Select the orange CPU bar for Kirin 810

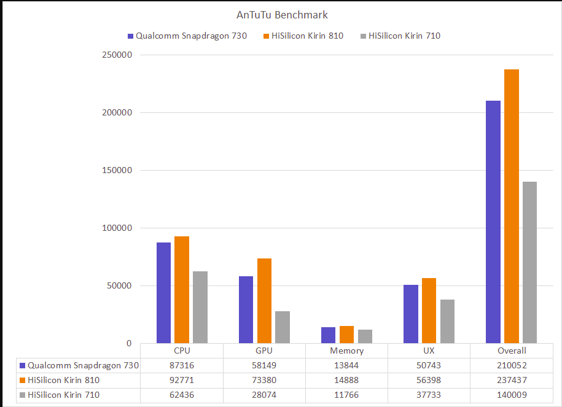click(182, 290)
